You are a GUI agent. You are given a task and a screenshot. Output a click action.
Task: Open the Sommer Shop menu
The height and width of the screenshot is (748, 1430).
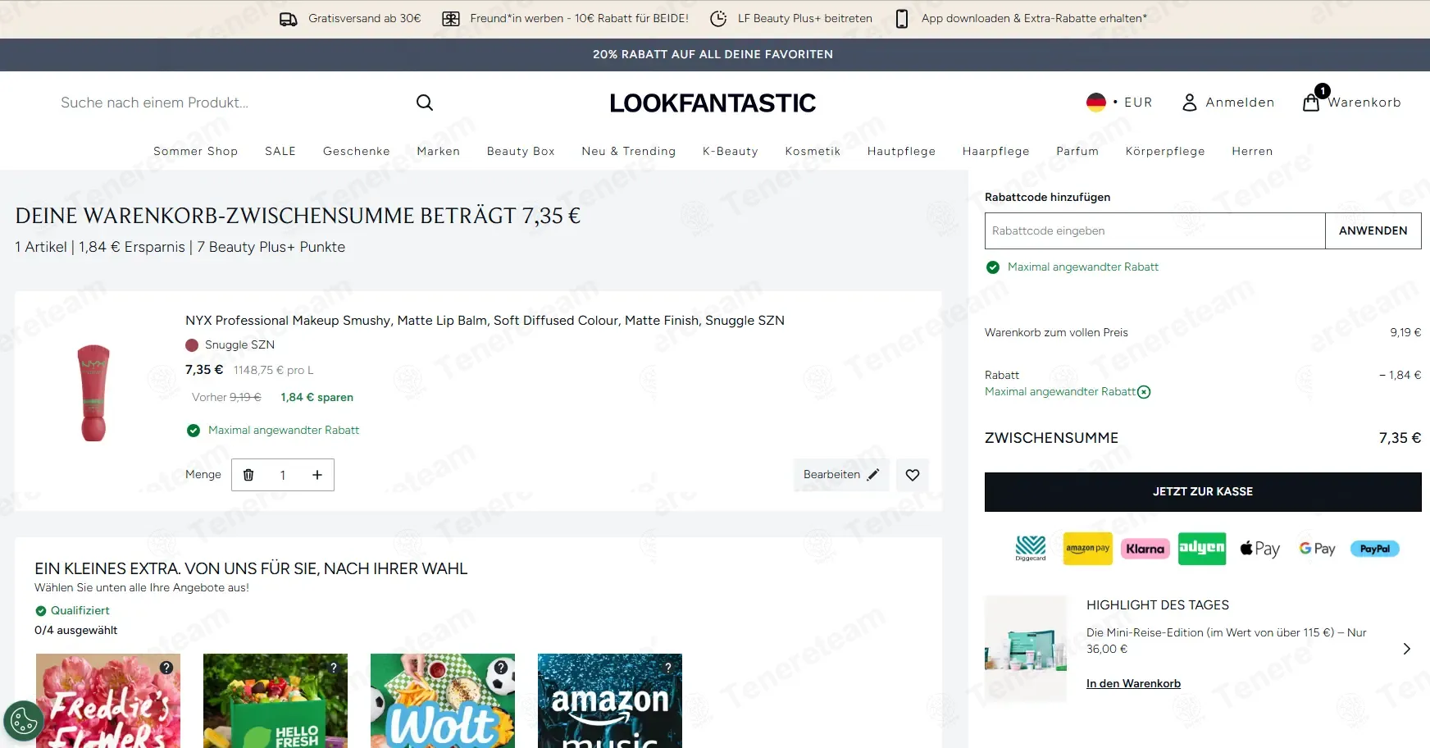tap(196, 151)
